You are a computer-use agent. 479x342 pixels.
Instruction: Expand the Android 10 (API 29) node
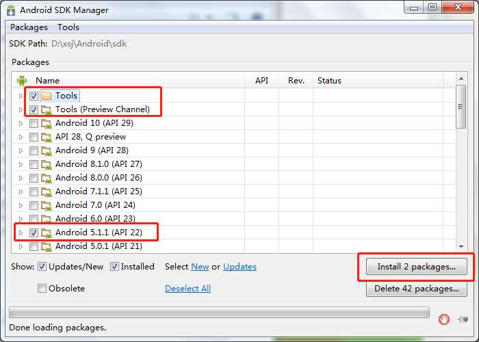[21, 123]
